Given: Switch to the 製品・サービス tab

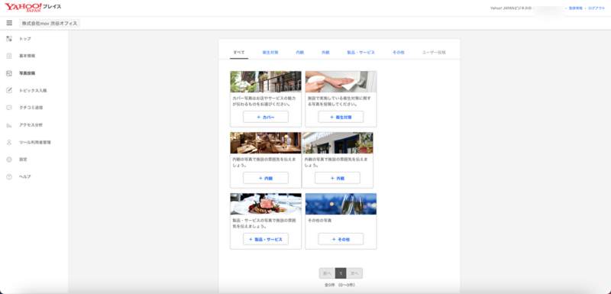Looking at the screenshot, I should coord(360,52).
